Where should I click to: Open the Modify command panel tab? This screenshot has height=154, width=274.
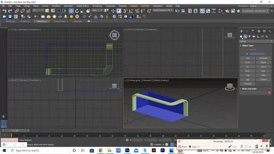tap(247, 31)
